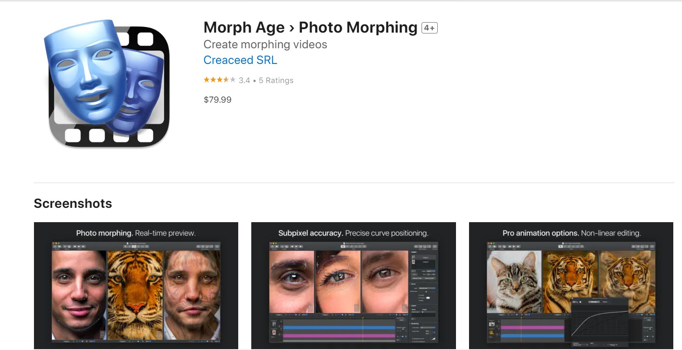Open the Frame Rate dropdown in Rendering section
682x350 pixels.
[x=427, y=327]
